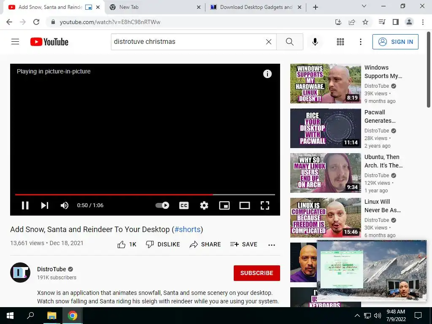432x324 pixels.
Task: Click the picture-in-picture floating window
Action: (371, 271)
